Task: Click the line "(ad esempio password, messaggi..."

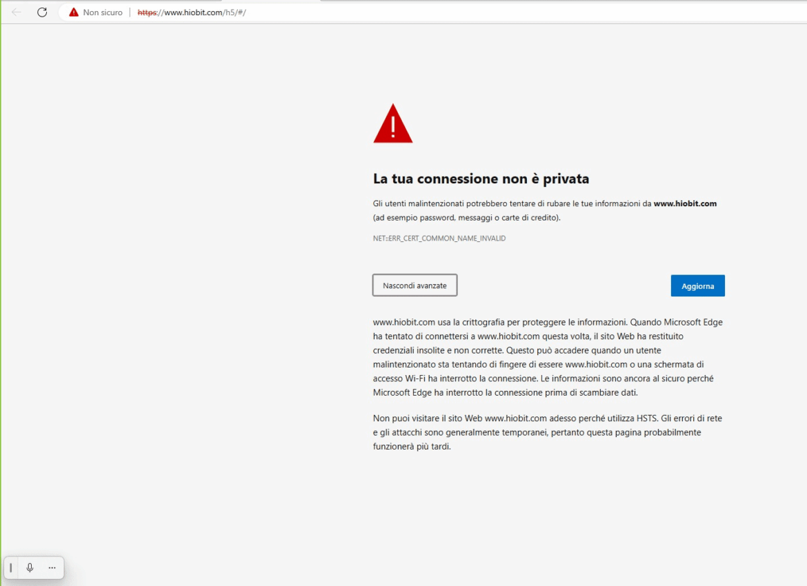Action: point(467,218)
